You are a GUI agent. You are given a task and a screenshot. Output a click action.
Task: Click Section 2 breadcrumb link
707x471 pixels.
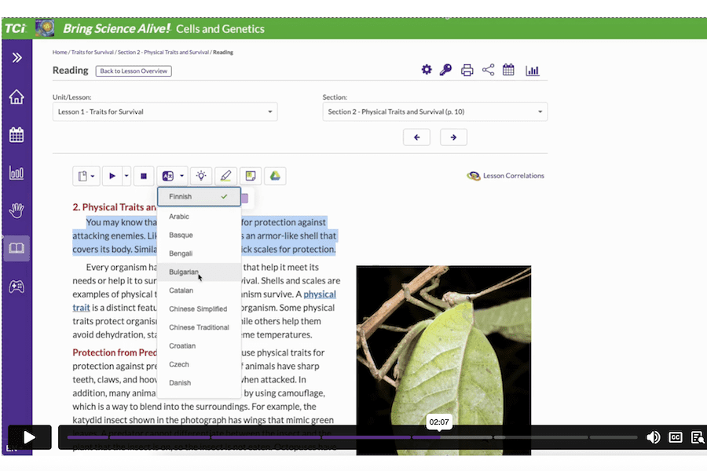pos(163,53)
